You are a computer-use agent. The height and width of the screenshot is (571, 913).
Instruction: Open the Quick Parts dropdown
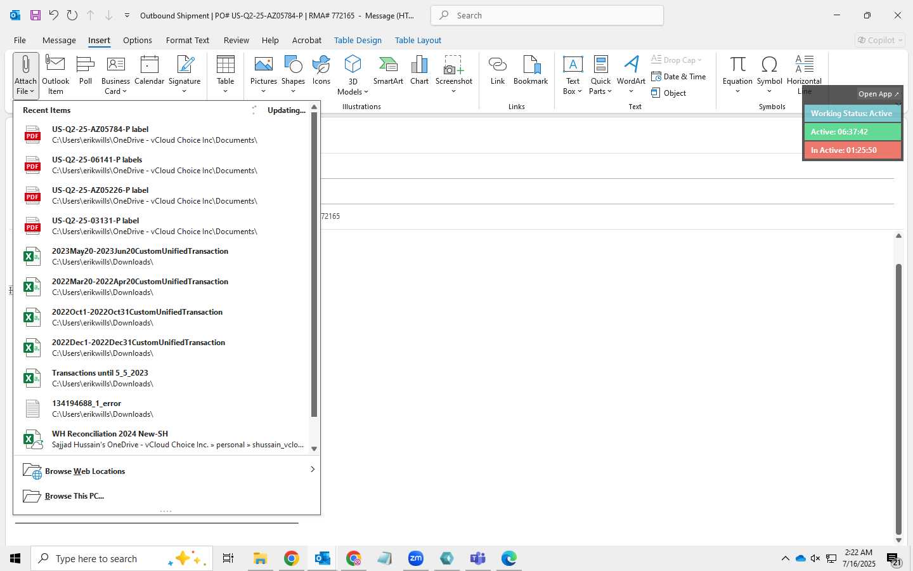click(x=600, y=75)
